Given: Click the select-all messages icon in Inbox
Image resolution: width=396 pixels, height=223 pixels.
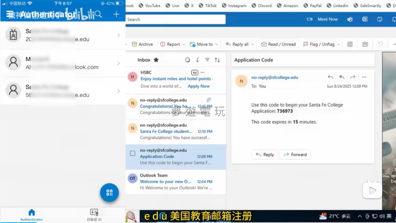Looking at the screenshot, I should (x=188, y=60).
